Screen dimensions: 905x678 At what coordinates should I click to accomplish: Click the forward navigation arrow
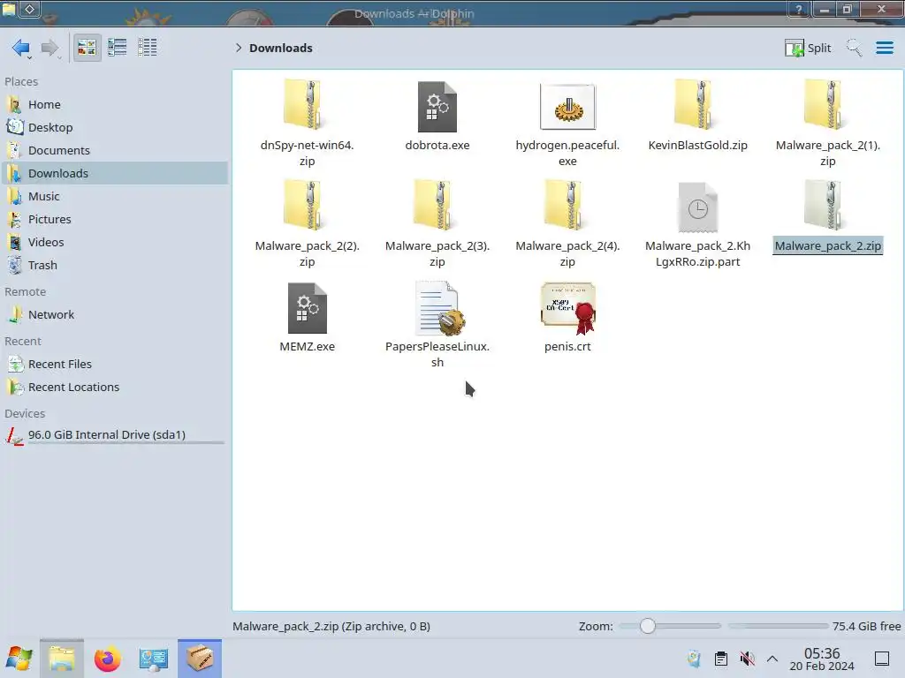click(50, 48)
